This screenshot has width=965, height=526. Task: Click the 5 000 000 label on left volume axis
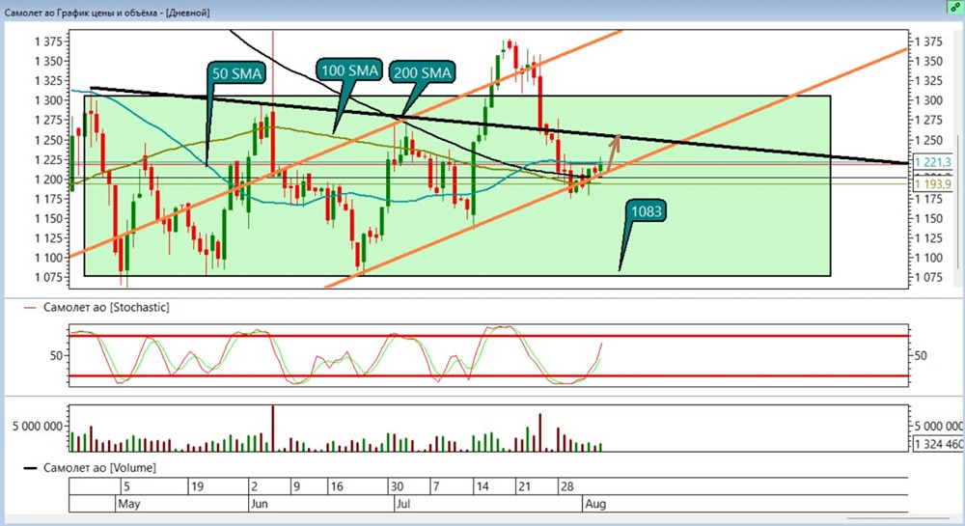(38, 426)
